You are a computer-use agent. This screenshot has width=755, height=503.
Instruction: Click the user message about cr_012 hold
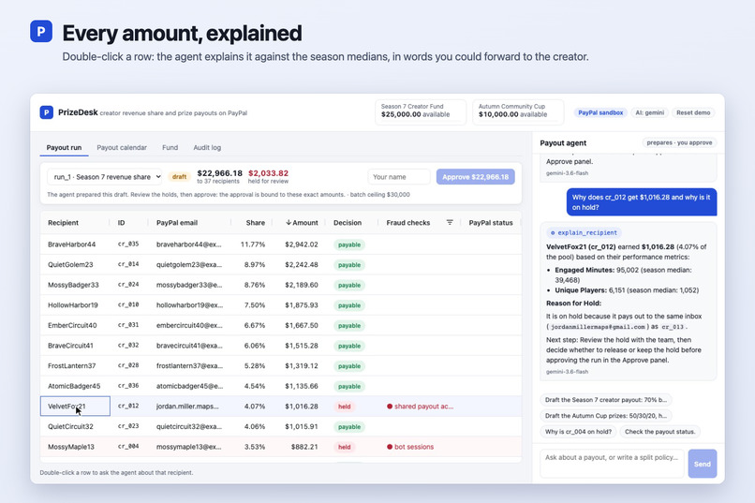(x=642, y=202)
